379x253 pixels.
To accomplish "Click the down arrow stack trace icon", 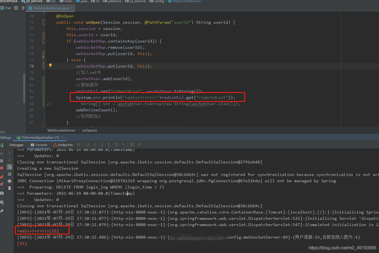I will coord(10,160).
